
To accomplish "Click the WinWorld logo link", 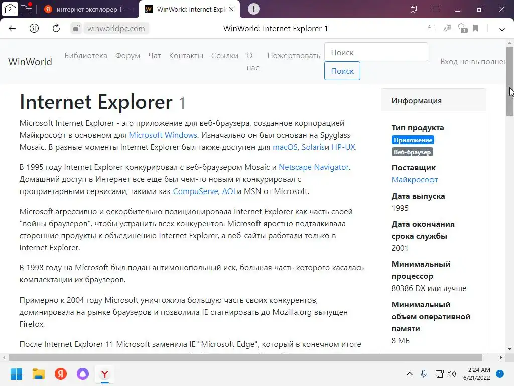I will point(30,62).
